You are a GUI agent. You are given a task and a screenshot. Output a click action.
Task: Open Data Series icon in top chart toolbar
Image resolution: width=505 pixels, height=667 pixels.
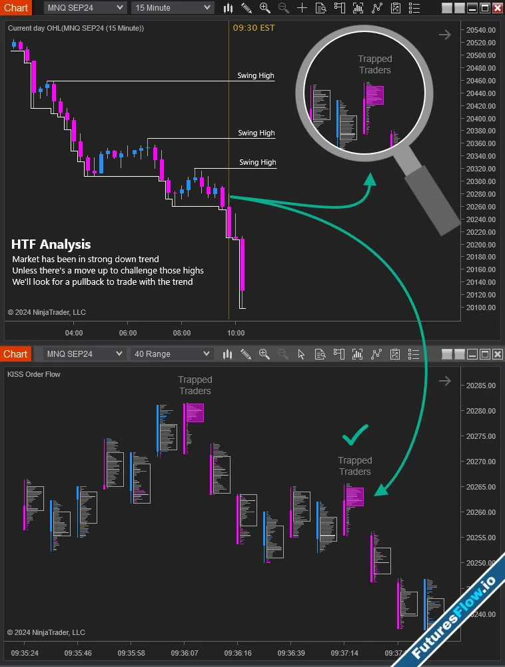tap(321, 8)
